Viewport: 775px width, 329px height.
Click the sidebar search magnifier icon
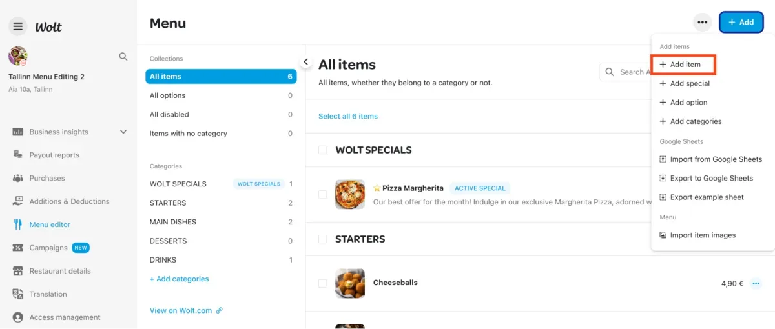[123, 57]
